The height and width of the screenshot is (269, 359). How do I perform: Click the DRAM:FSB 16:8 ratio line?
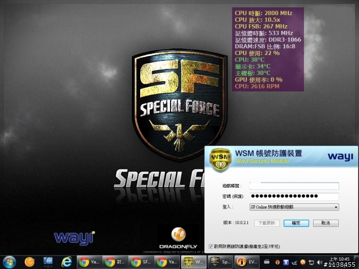pos(265,47)
